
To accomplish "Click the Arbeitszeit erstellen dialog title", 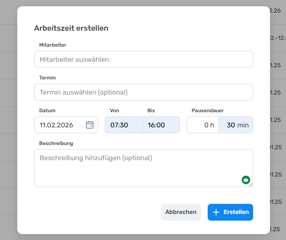I will pos(71,29).
